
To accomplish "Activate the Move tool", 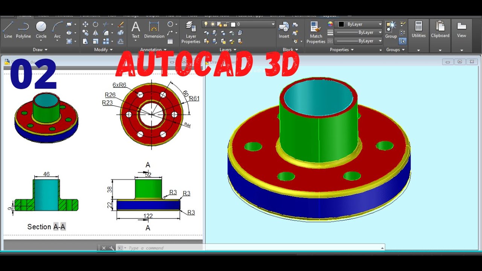I will point(85,24).
